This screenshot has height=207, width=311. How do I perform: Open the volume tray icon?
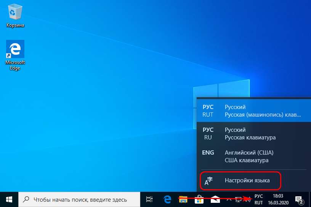click(248, 199)
